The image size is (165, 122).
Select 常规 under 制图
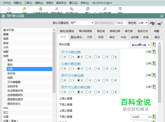(x=29, y=60)
